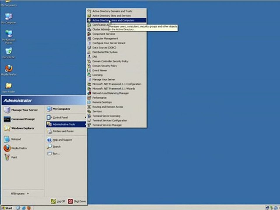Open Distributed File System
The height and width of the screenshot is (210, 280).
coord(116,52)
